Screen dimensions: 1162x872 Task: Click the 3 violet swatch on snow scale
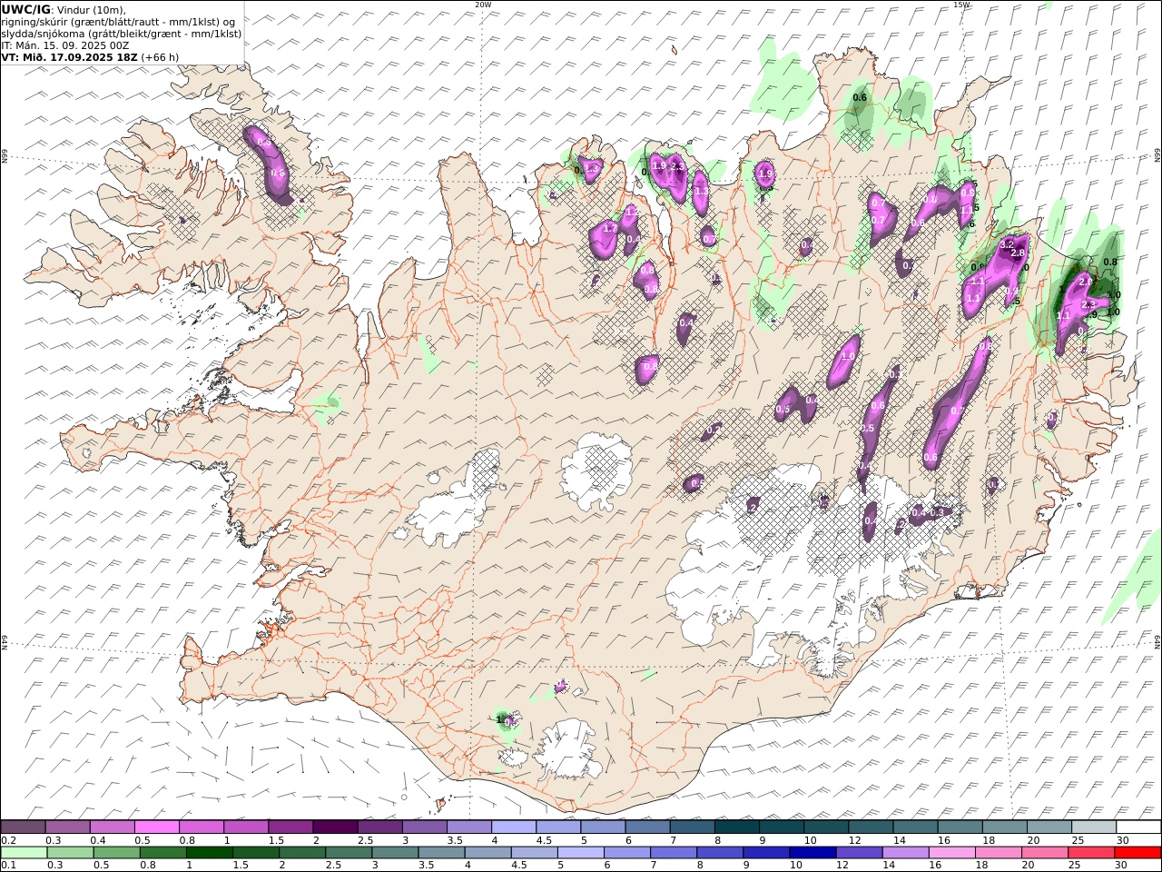(424, 827)
